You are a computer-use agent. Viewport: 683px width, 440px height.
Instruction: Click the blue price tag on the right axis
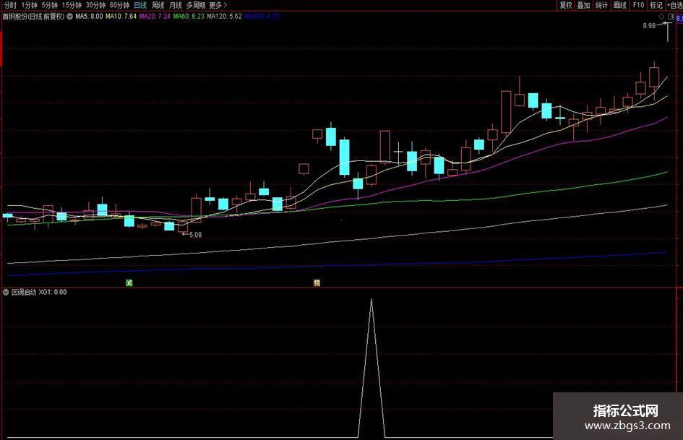tap(679, 18)
